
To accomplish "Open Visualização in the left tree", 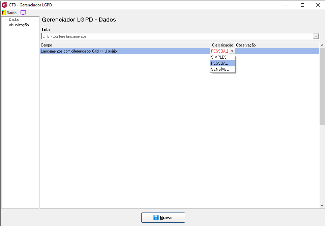I will (x=19, y=25).
